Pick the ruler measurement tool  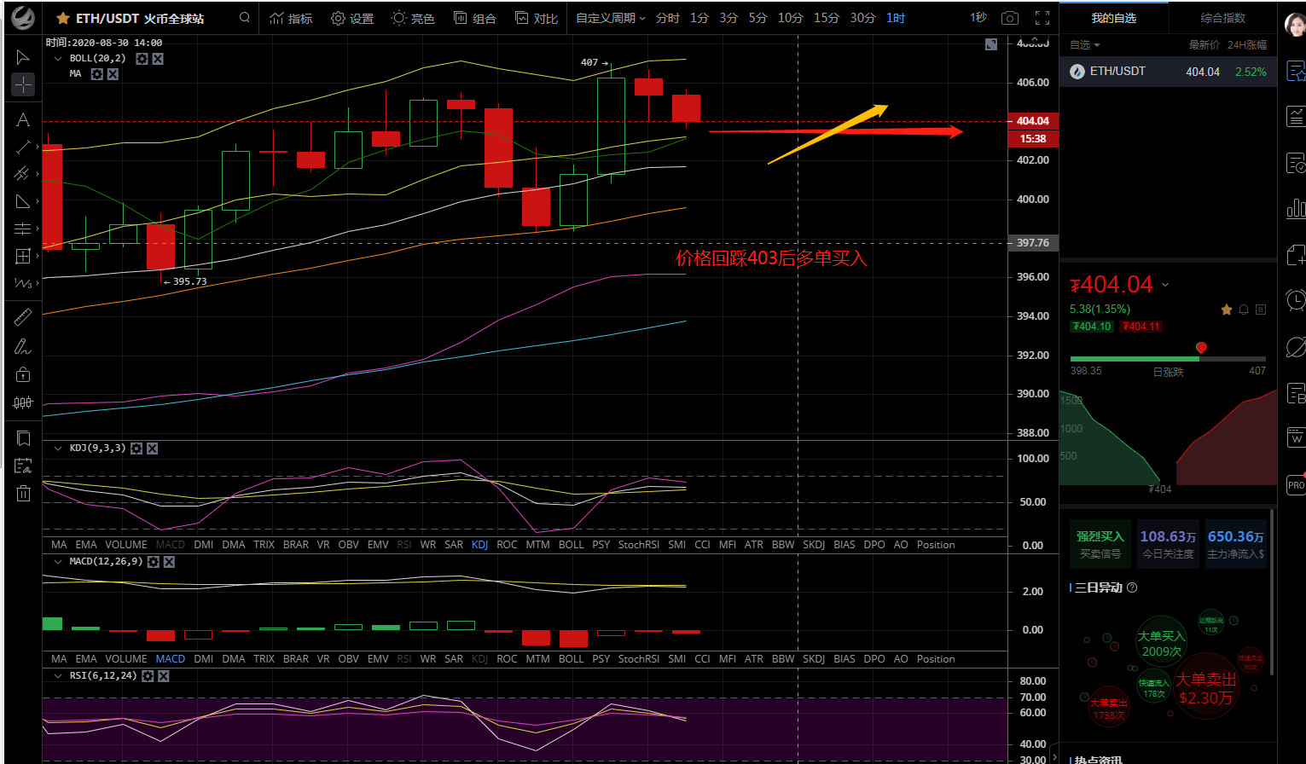(x=23, y=317)
